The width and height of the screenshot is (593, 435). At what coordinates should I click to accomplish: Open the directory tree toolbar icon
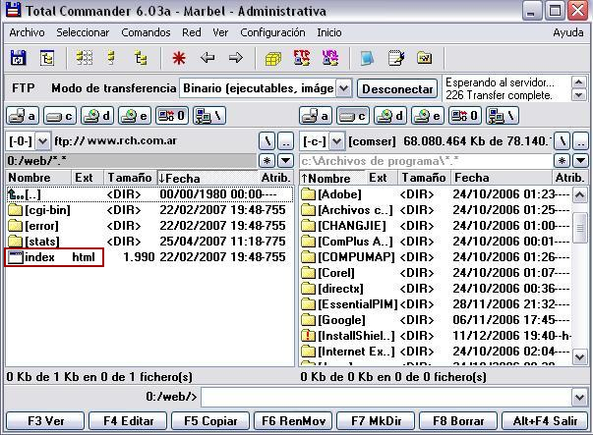[x=47, y=58]
